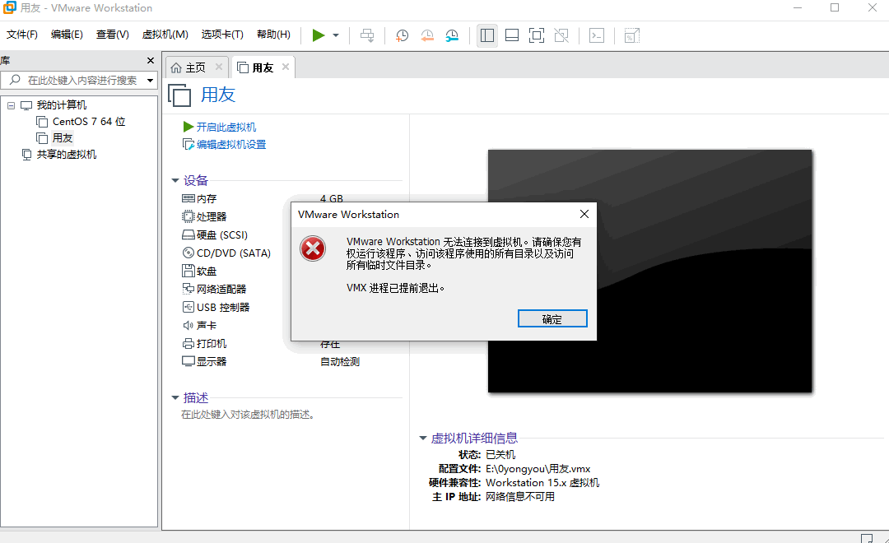Open the console view icon

597,35
